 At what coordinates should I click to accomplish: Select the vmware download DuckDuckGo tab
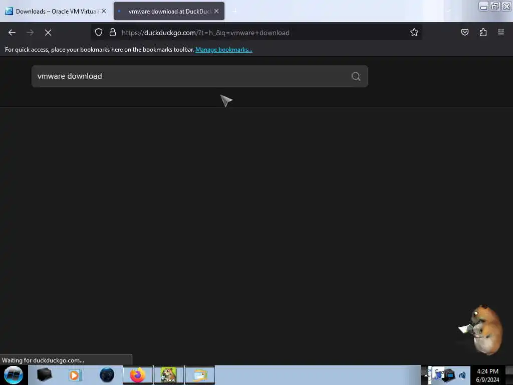[x=169, y=12]
